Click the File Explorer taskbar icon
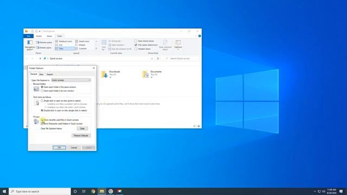This screenshot has width=347, height=195. [x=102, y=191]
